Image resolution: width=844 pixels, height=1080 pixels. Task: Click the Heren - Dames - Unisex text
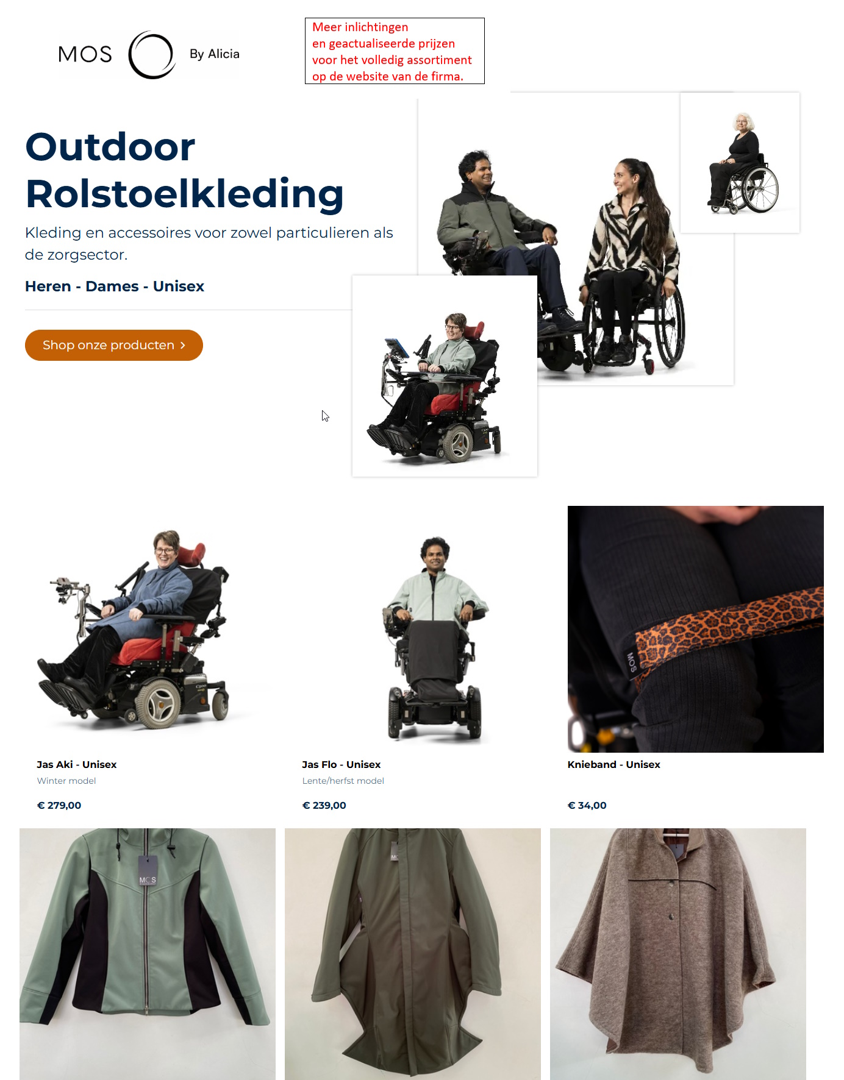coord(115,286)
